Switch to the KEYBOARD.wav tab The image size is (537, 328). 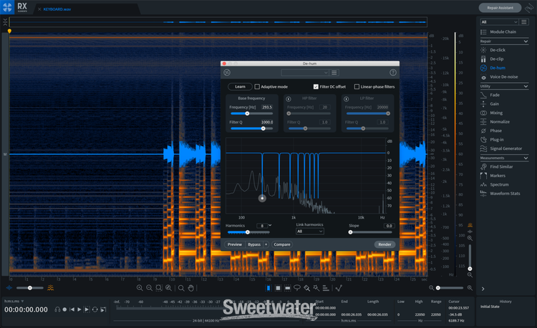(57, 9)
